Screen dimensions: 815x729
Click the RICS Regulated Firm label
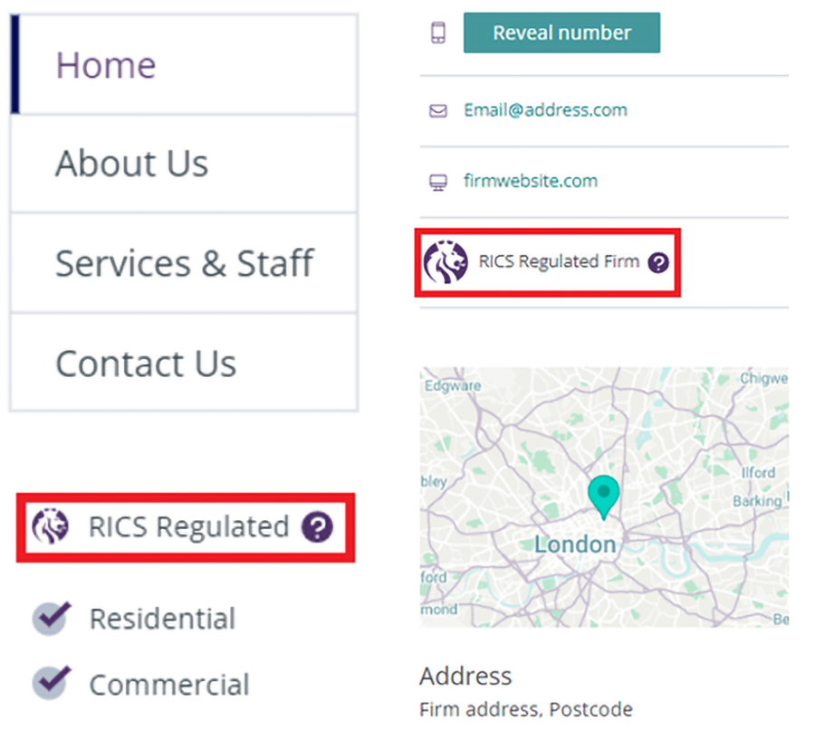tap(559, 262)
